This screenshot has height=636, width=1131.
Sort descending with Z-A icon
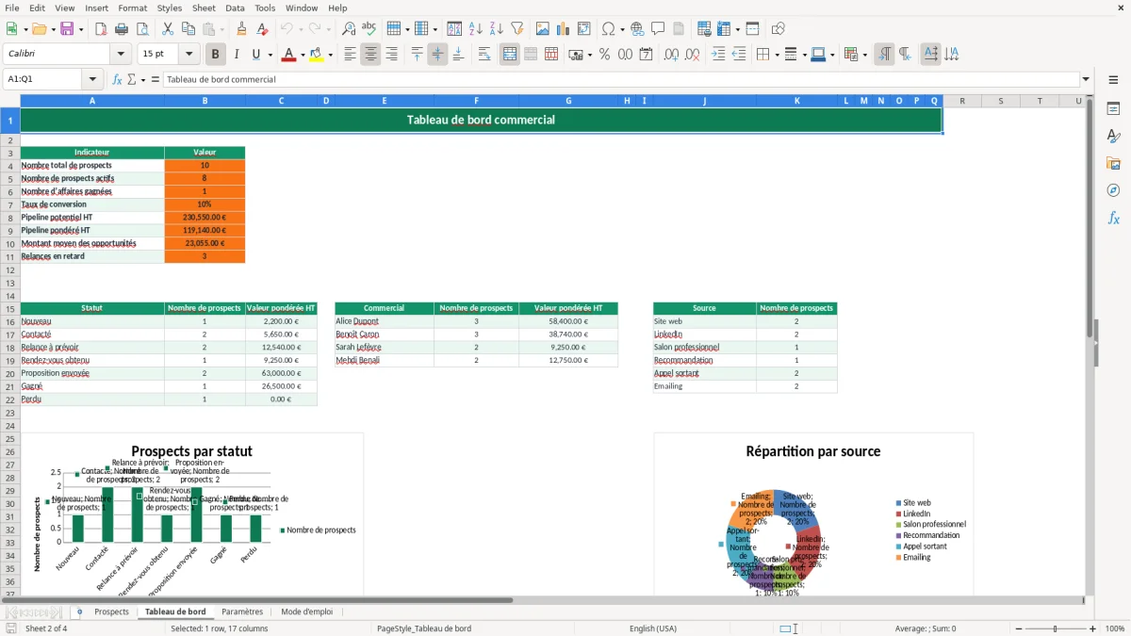(496, 29)
